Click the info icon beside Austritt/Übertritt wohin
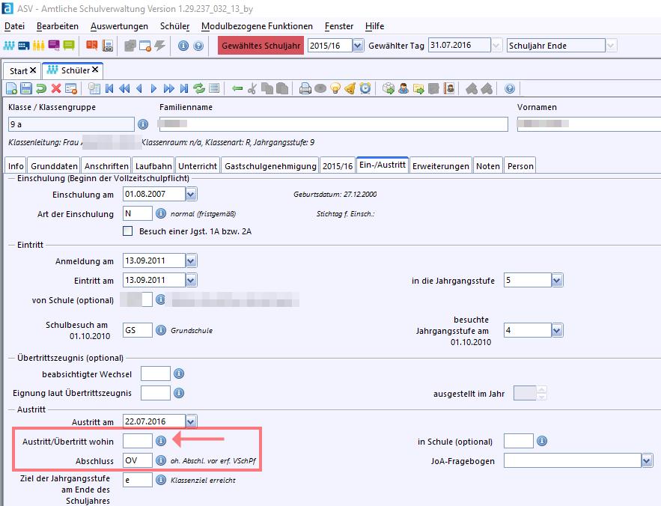Screen dimensions: 661x506 coord(161,441)
